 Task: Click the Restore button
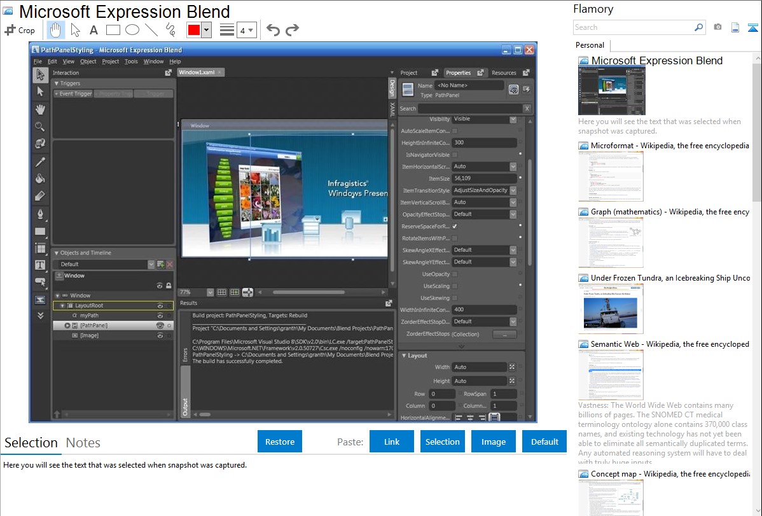point(280,442)
